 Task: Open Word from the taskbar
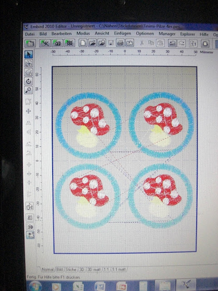pos(100,287)
